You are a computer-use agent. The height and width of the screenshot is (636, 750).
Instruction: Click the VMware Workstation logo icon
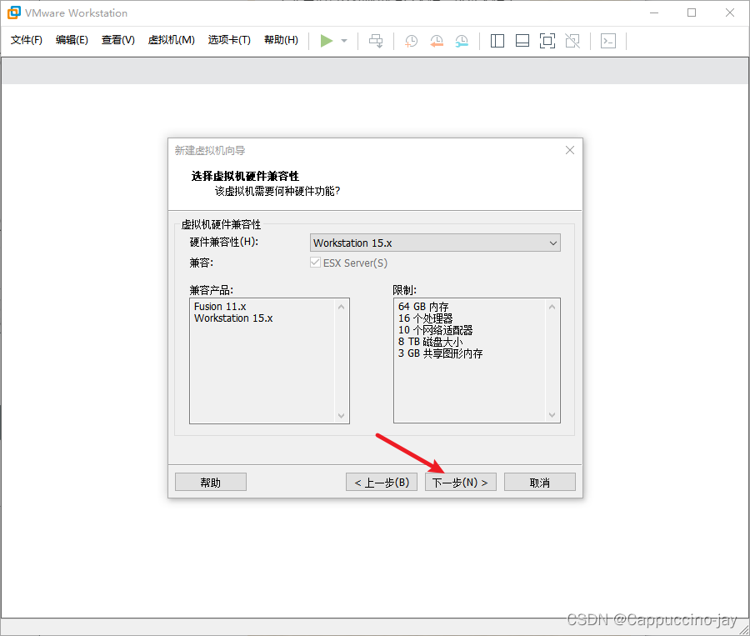pos(14,13)
